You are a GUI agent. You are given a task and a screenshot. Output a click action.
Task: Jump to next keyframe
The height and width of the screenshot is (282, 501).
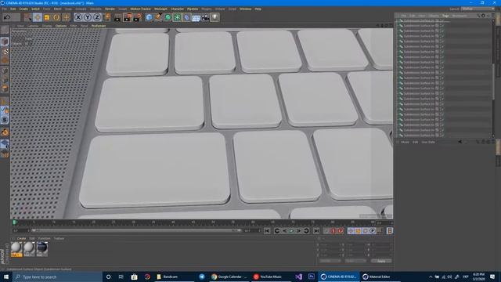(306, 231)
